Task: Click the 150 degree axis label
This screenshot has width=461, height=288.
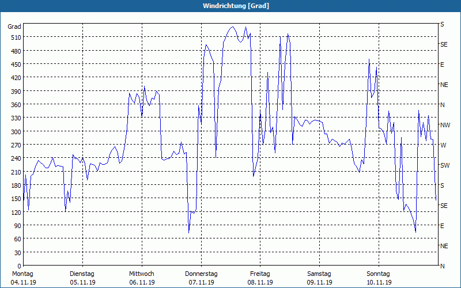Action: [16, 199]
